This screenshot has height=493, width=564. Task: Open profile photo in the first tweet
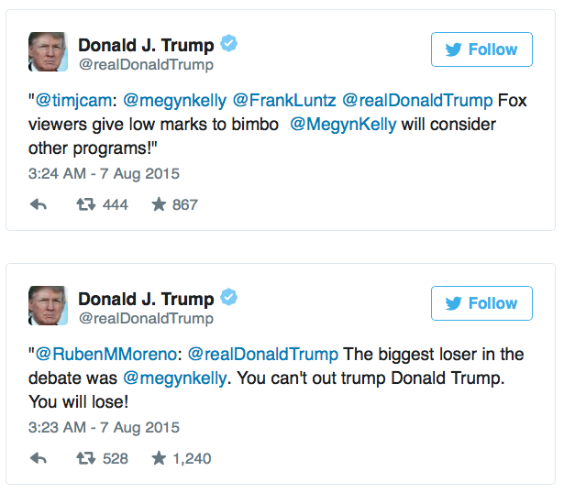coord(49,52)
